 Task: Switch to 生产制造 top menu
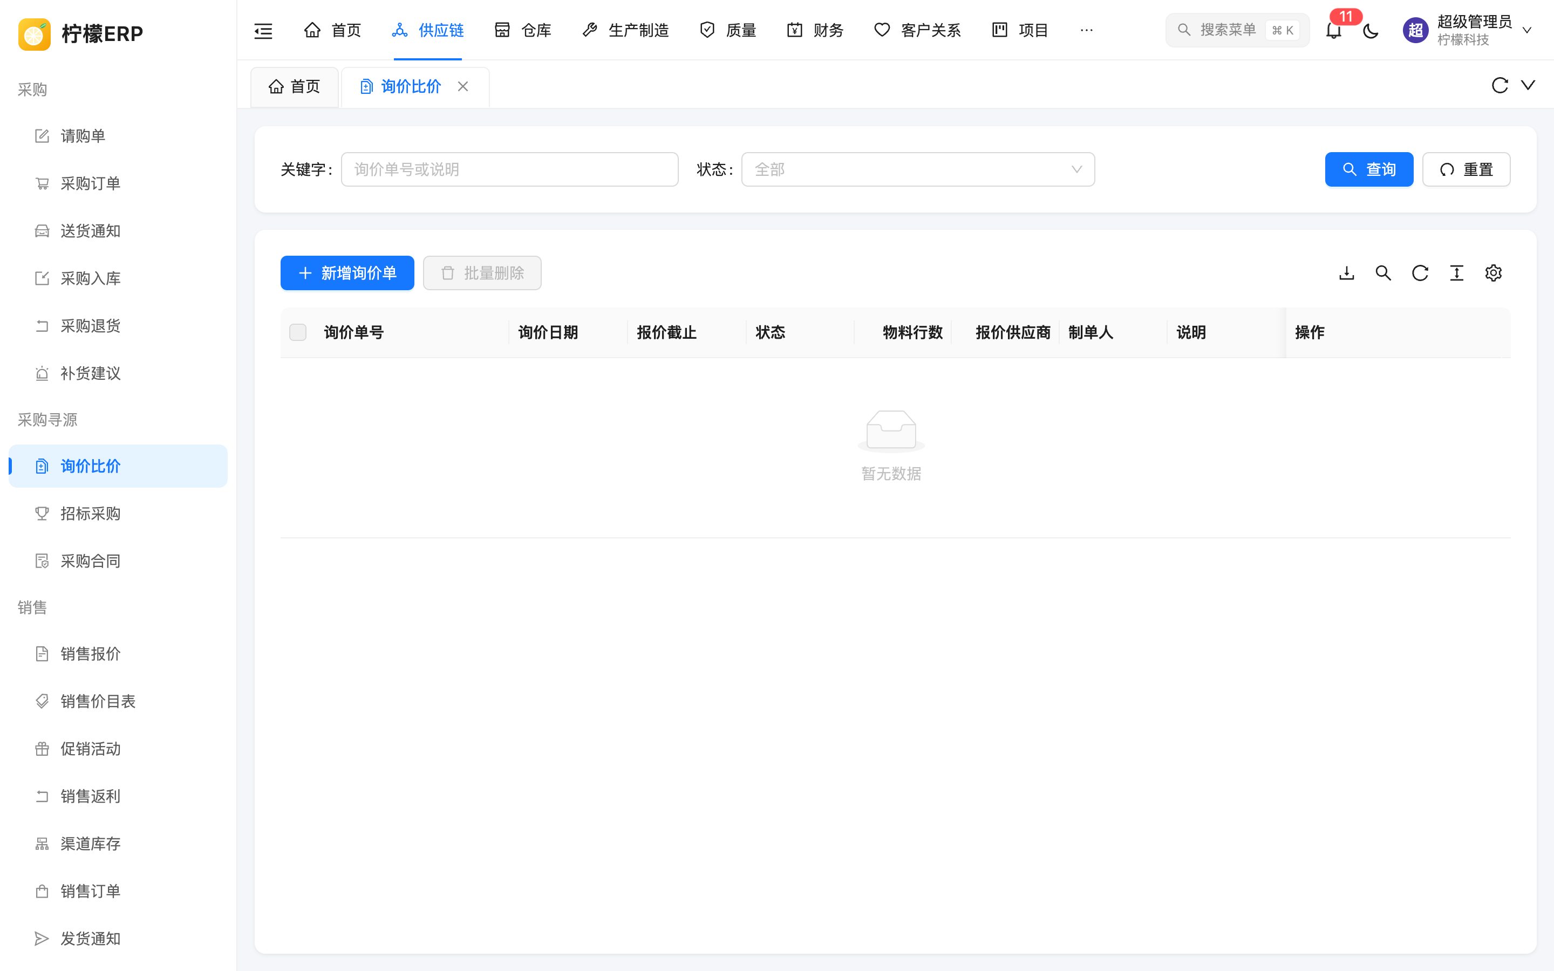[x=625, y=30]
